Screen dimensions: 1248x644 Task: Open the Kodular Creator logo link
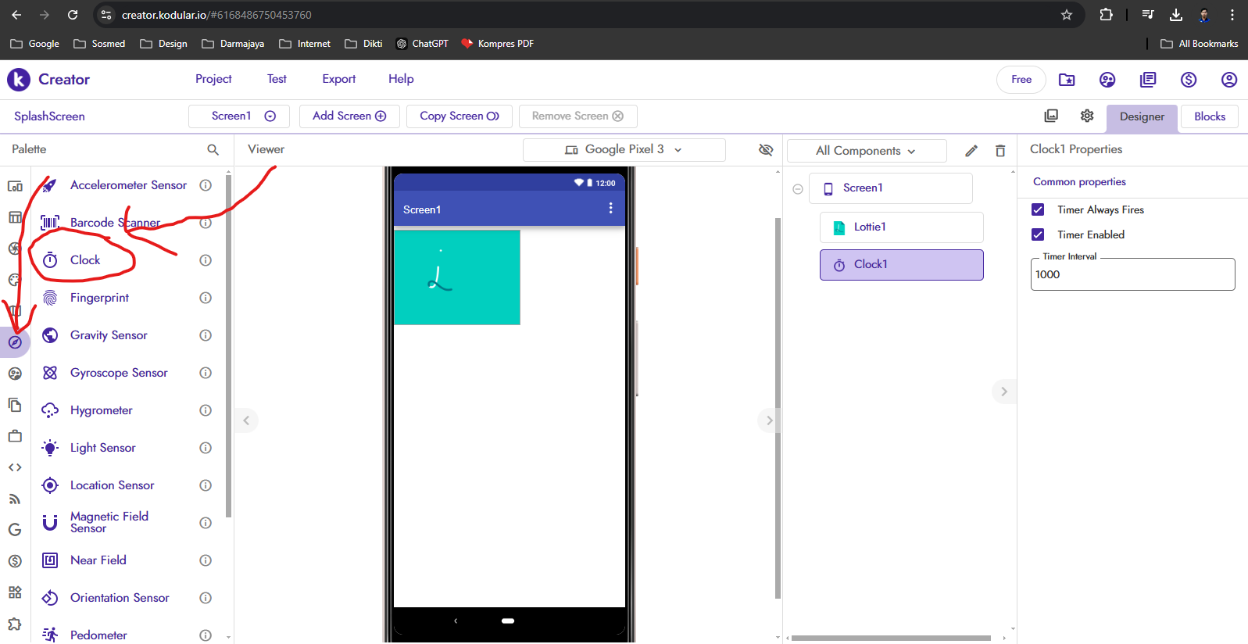(x=48, y=80)
